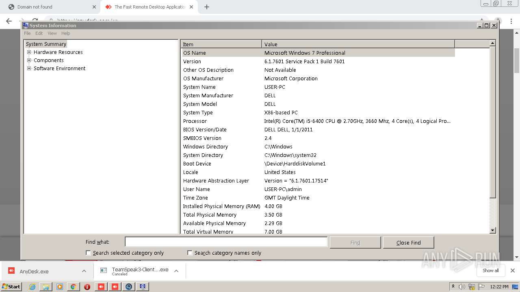Select the Version row value 6.1.7601
520x292 pixels.
[x=304, y=61]
